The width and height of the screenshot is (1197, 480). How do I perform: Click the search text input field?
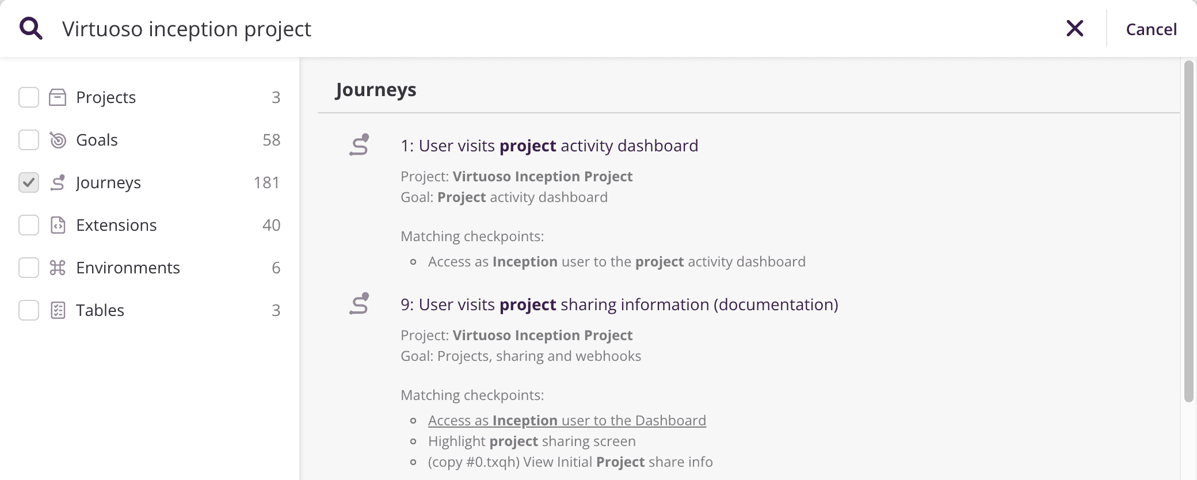(518, 29)
